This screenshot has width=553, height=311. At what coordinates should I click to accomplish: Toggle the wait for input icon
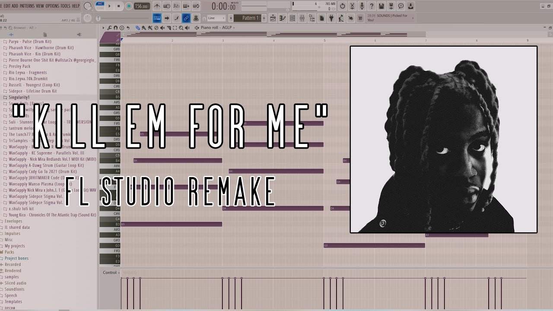pos(166,6)
